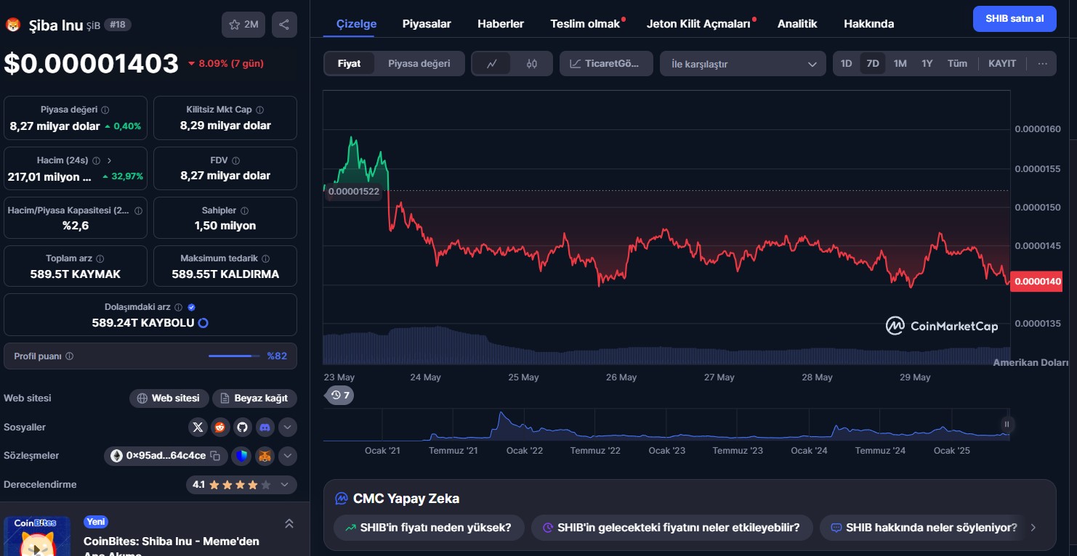Open the share icon button

tap(284, 25)
